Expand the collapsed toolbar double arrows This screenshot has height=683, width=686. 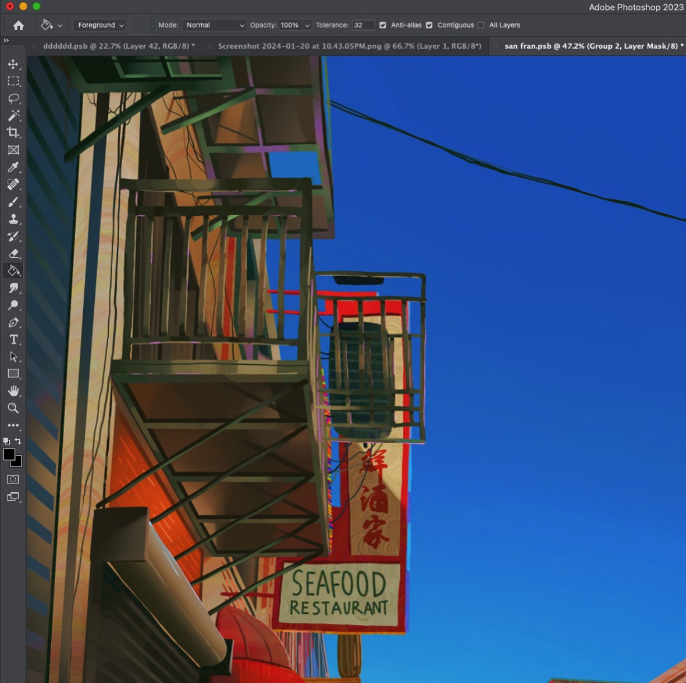point(6,40)
